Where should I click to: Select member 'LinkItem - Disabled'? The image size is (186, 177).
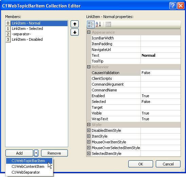click(37, 39)
